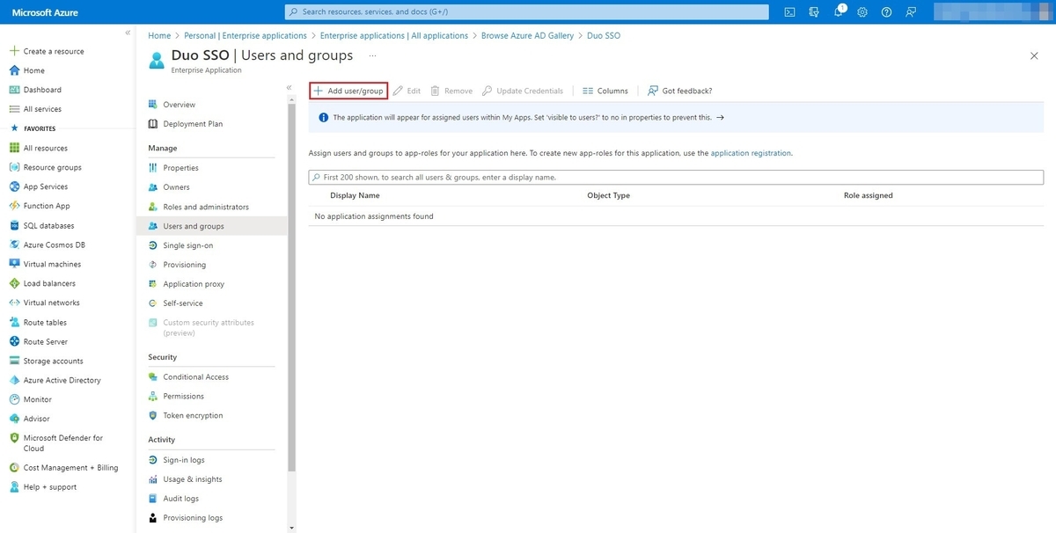Click the Azure Active Directory icon
The image size is (1056, 533).
click(x=14, y=380)
